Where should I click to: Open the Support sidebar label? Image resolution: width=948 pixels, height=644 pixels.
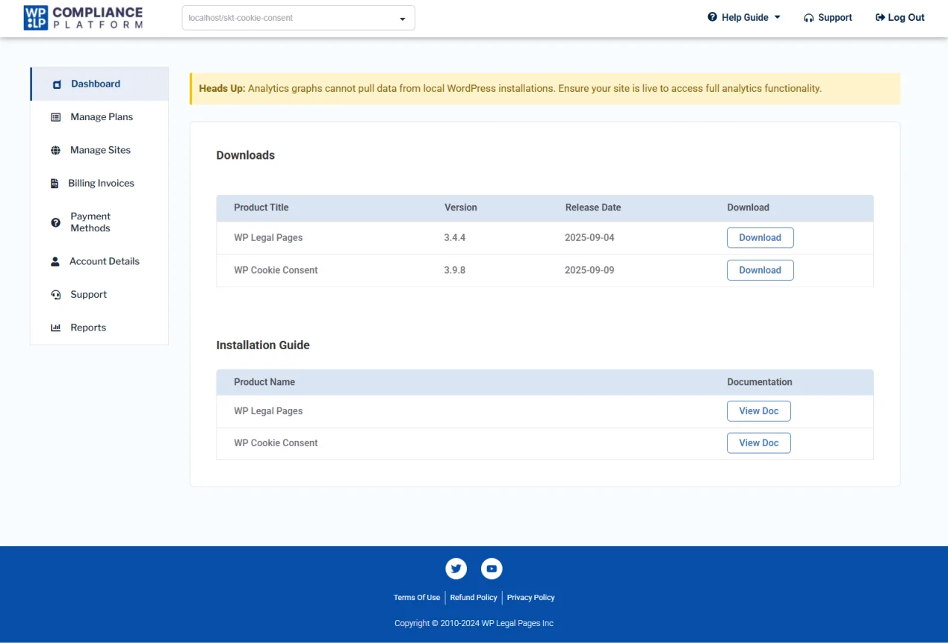(88, 295)
